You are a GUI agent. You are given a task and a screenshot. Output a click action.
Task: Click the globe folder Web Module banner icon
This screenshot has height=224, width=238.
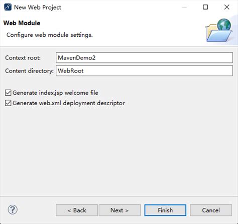(x=219, y=30)
